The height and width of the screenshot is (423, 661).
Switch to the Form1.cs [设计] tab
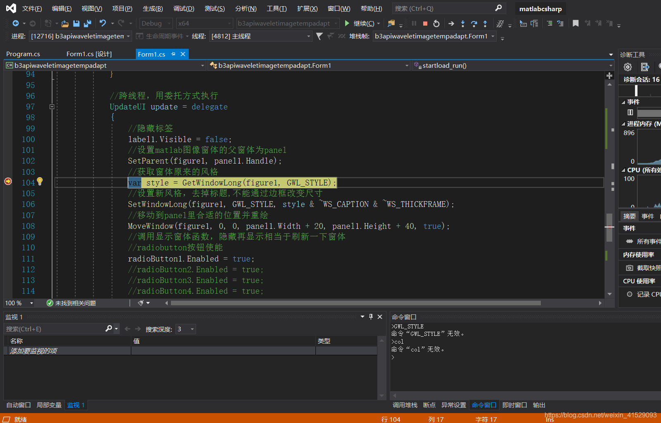point(89,54)
